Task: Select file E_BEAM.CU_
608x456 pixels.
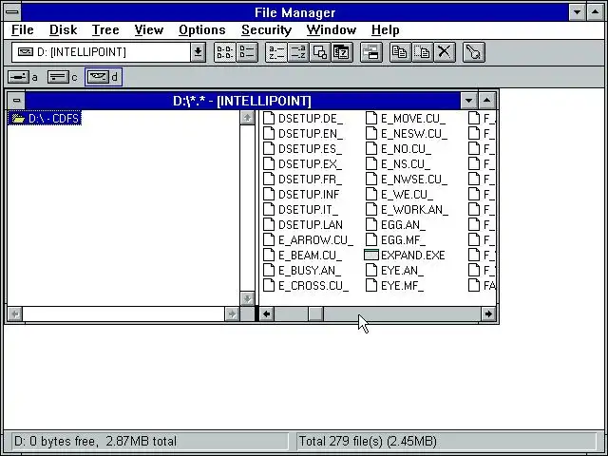Action: 302,256
